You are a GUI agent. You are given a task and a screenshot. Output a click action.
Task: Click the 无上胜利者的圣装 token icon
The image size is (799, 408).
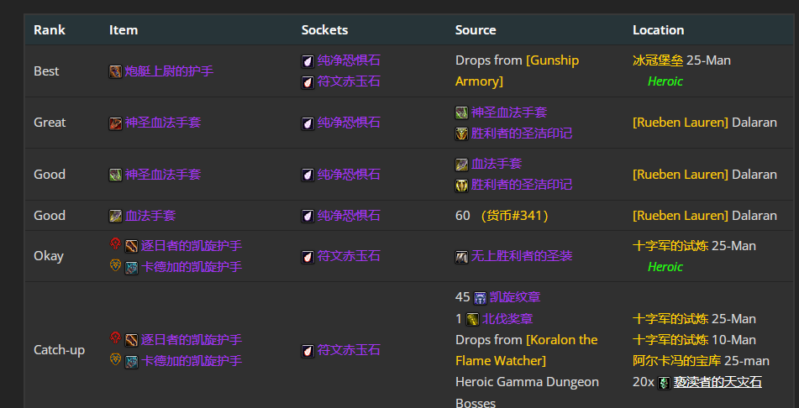click(461, 257)
